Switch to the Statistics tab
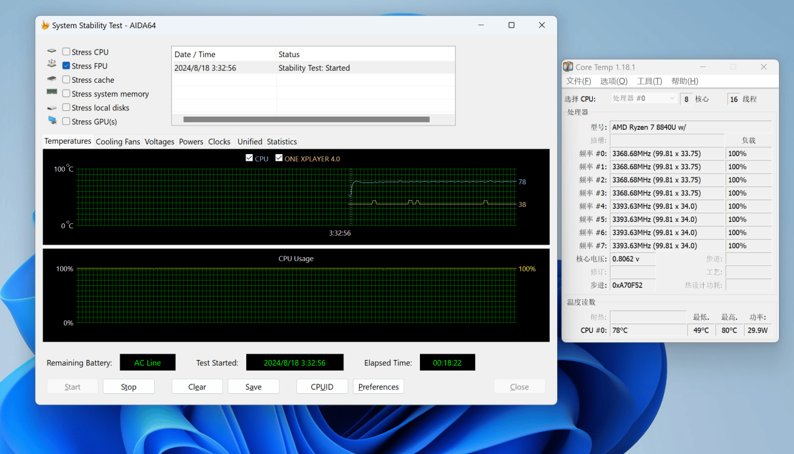Viewport: 794px width, 454px height. (282, 142)
